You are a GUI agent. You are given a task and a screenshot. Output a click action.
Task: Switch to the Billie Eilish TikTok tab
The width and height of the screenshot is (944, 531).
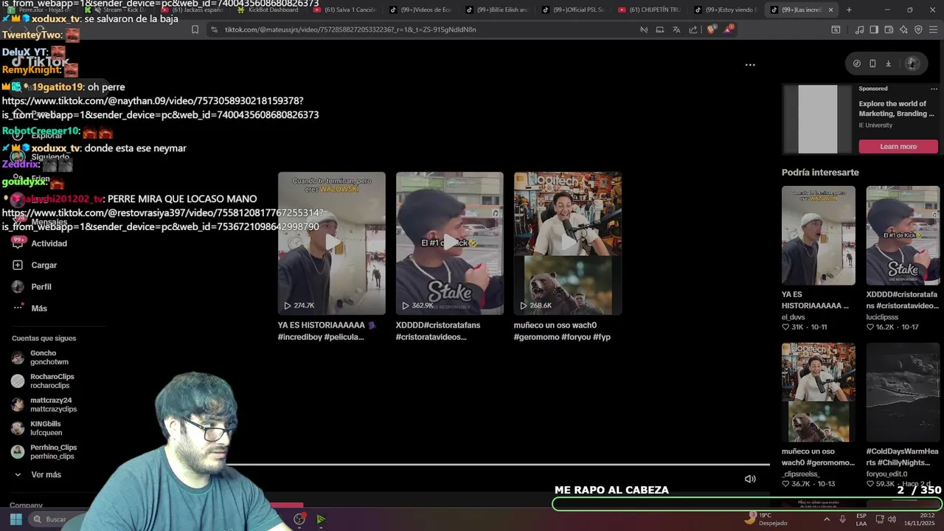pyautogui.click(x=496, y=10)
